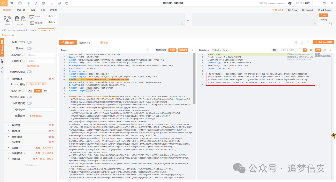Click the screenshot camera icon
The width and height of the screenshot is (336, 182).
click(60, 3)
